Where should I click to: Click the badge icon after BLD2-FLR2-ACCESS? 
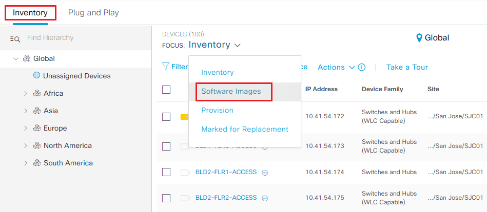click(265, 198)
